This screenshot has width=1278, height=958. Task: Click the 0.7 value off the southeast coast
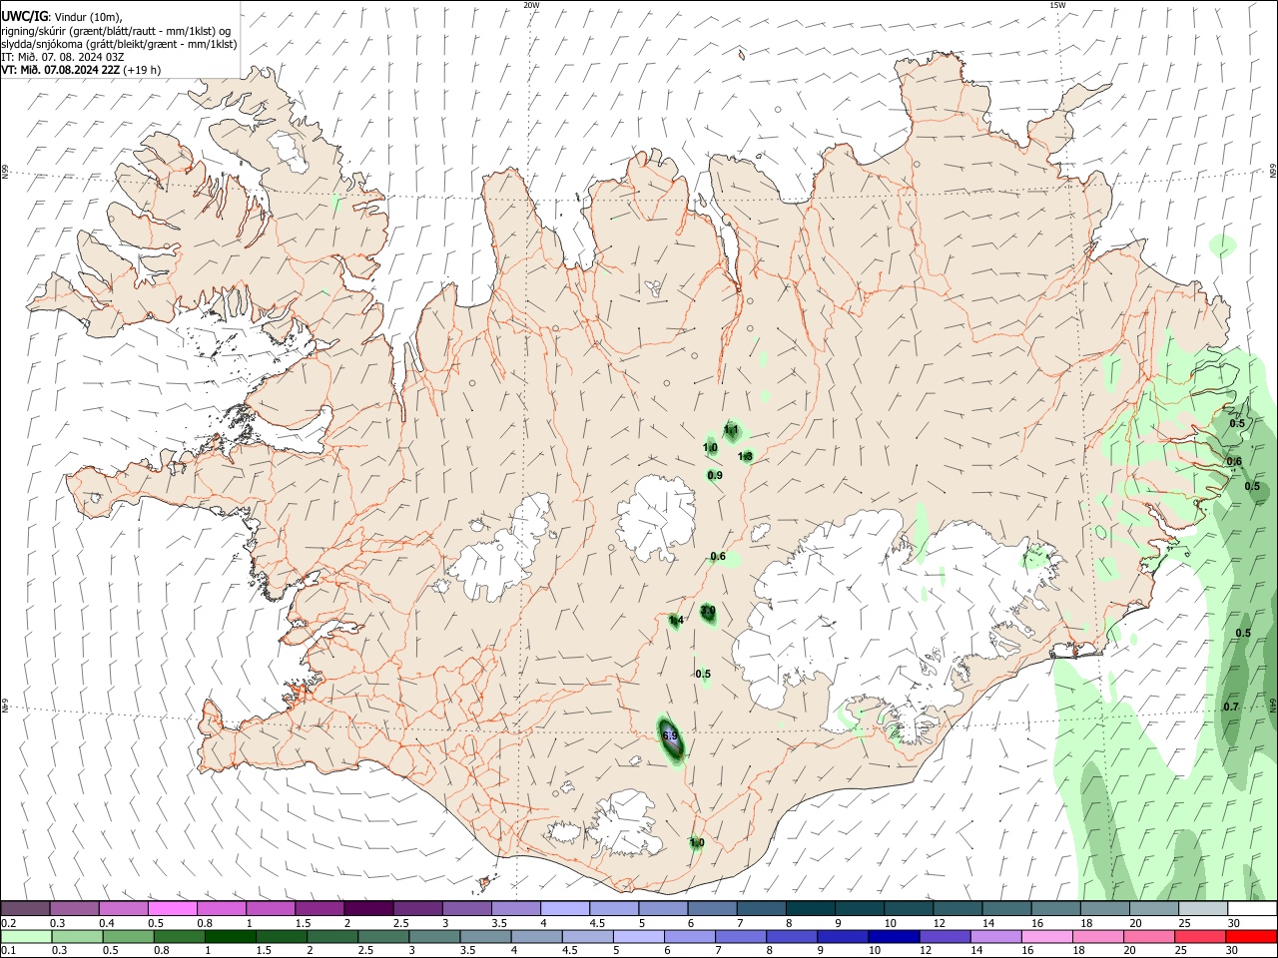pos(1231,708)
